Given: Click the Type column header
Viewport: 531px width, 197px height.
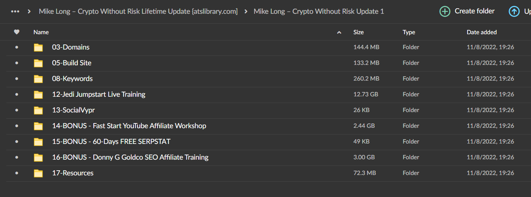Looking at the screenshot, I should click(x=409, y=32).
